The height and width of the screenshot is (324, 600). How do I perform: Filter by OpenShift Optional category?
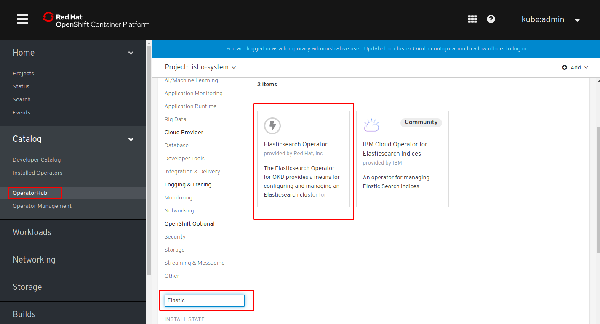(189, 223)
